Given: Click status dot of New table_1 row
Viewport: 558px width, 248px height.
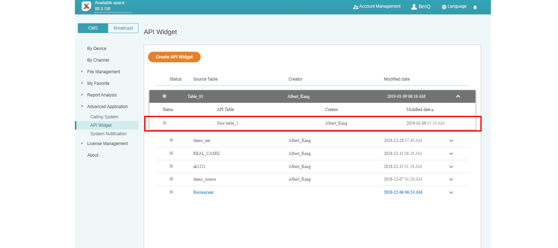Looking at the screenshot, I should pos(164,123).
